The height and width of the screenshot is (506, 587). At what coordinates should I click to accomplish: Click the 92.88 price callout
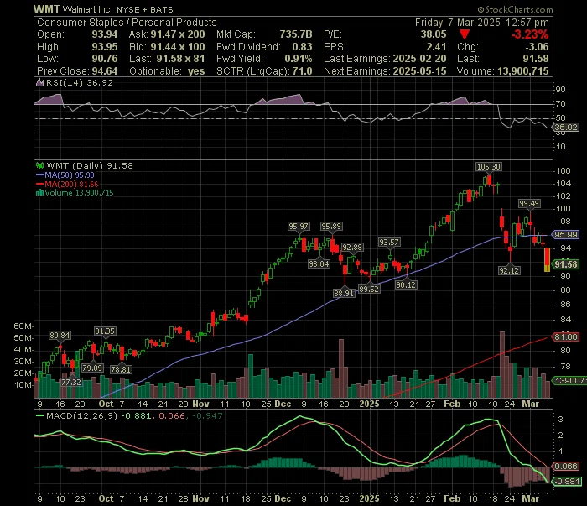click(x=352, y=247)
